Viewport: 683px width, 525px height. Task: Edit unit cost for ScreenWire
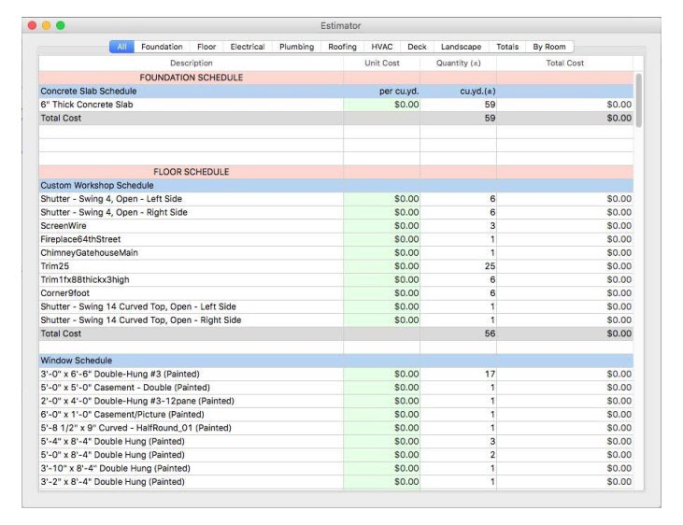pos(381,226)
